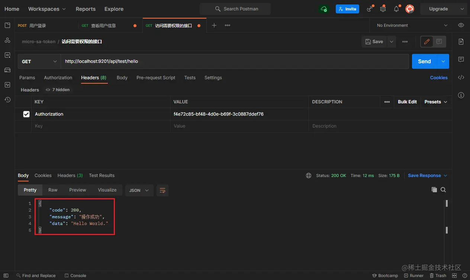
Task: Click the Invite button
Action: click(x=347, y=9)
